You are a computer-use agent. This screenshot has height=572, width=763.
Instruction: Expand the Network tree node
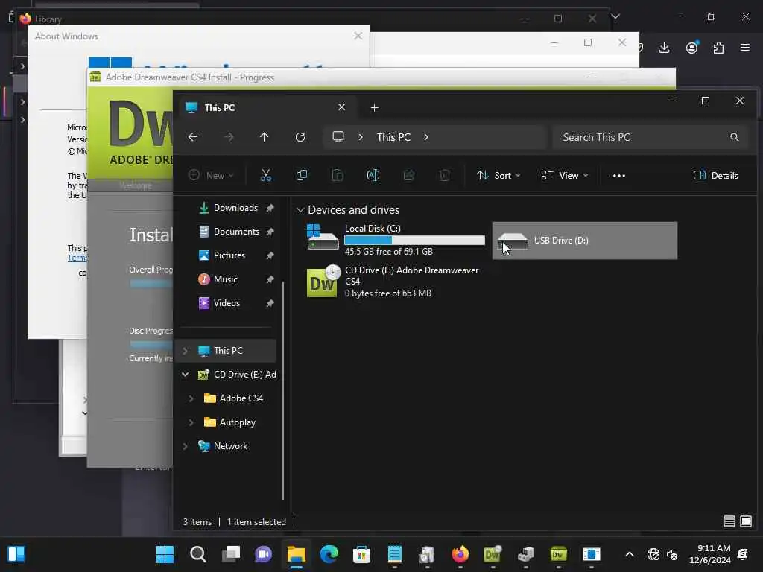click(185, 446)
